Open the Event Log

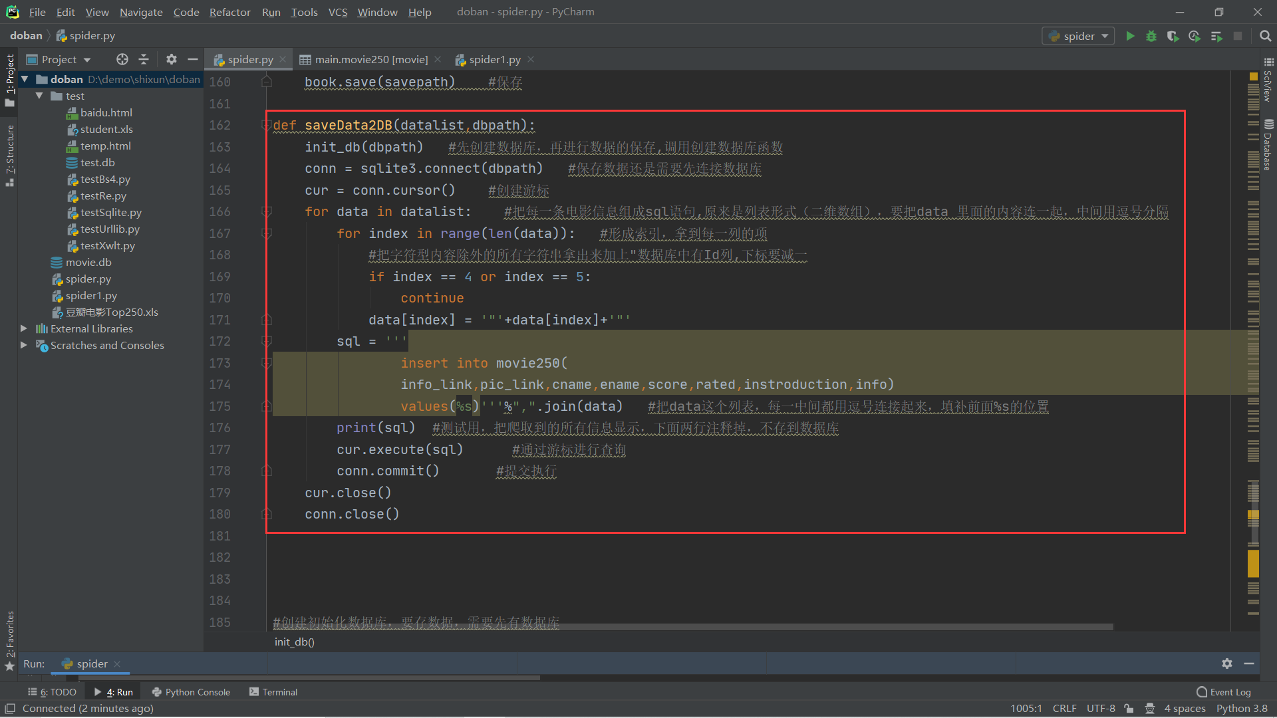[x=1229, y=691]
